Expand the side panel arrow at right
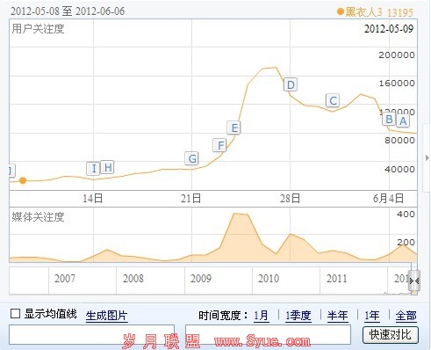The image size is (431, 350). click(427, 158)
